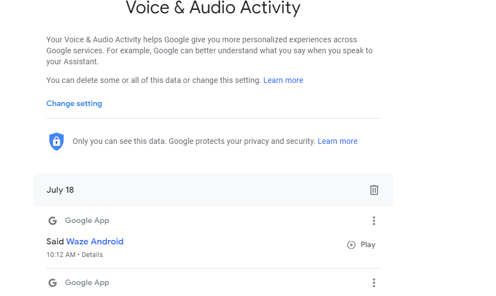The image size is (496, 296).
Task: Click the Voice & Audio Activity page title
Action: coord(213,8)
